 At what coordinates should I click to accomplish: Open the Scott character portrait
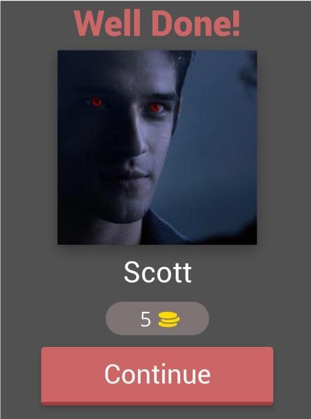click(x=157, y=147)
